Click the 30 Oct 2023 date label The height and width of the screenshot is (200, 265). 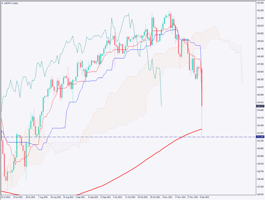[x=155, y=198]
